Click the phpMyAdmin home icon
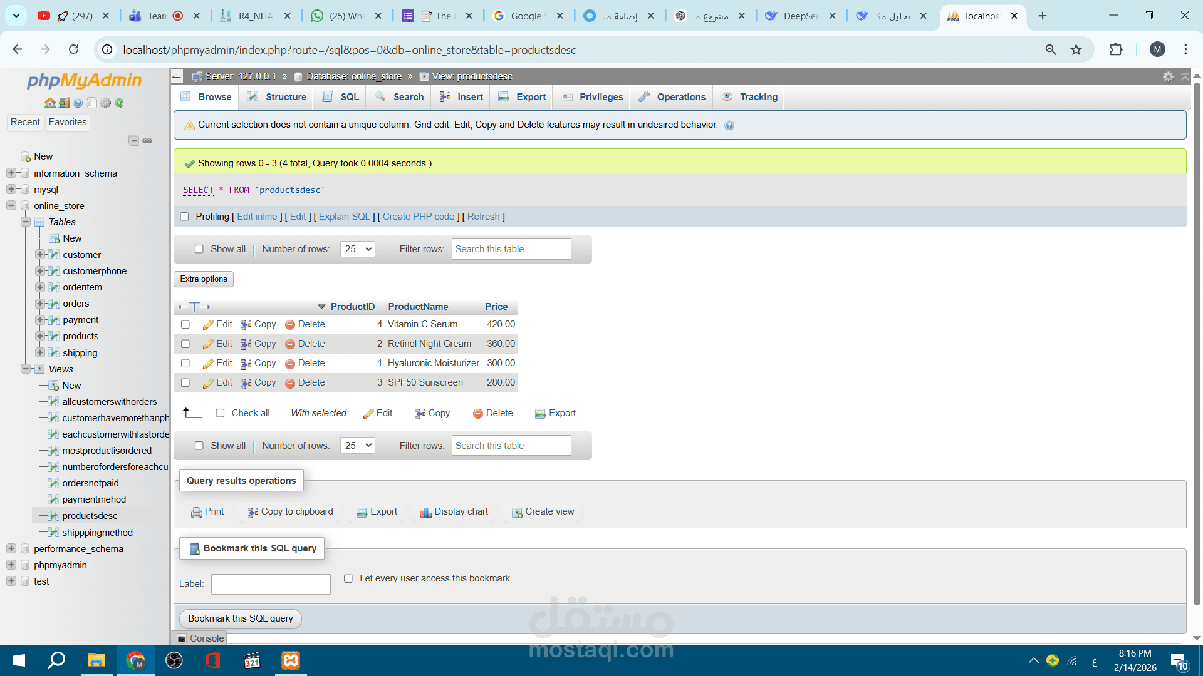1203x676 pixels. [x=49, y=103]
